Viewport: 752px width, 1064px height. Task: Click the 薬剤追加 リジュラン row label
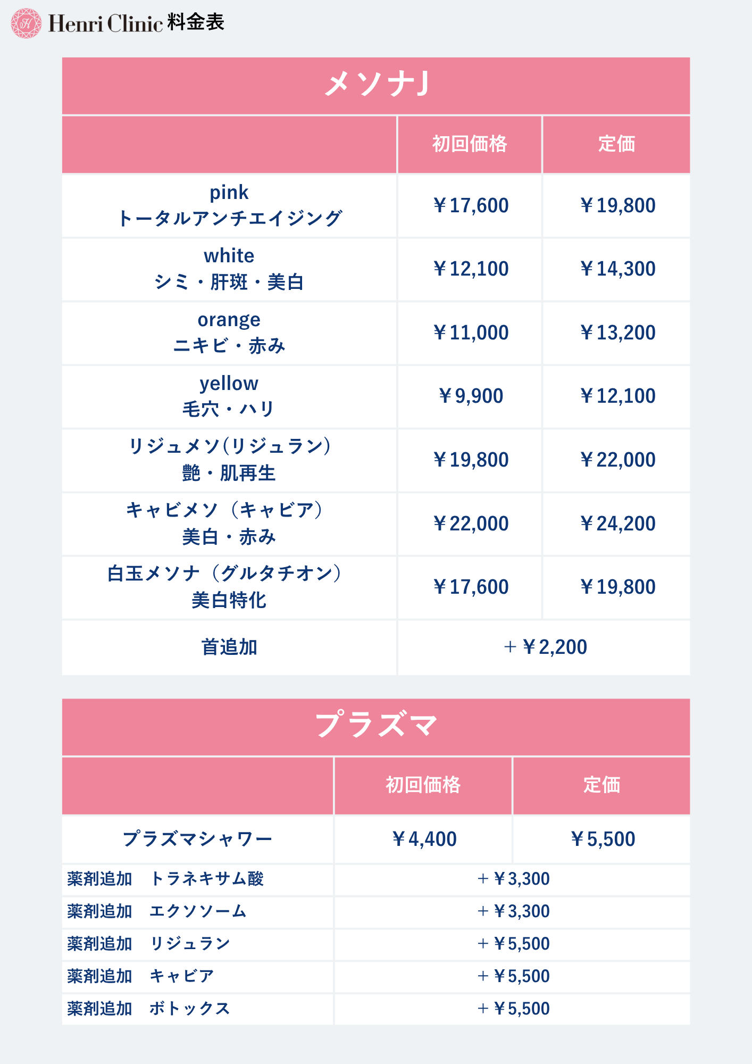point(149,944)
